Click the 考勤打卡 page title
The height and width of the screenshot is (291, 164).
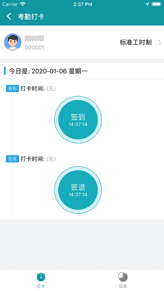(x=31, y=16)
